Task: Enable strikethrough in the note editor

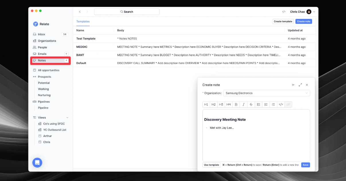Action: pyautogui.click(x=251, y=104)
